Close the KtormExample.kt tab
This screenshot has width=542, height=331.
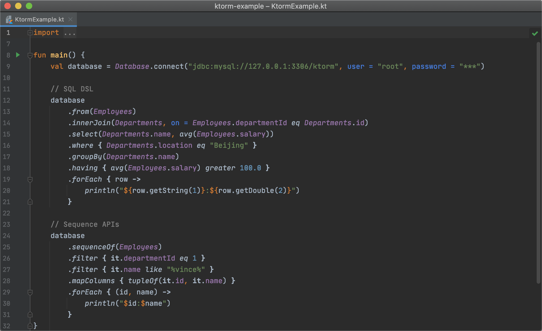tap(70, 19)
